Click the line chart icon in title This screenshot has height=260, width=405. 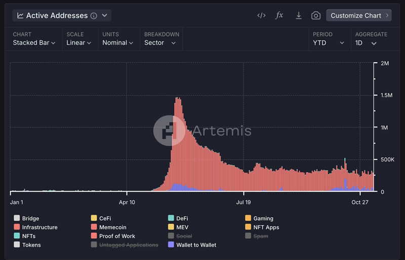coord(20,16)
